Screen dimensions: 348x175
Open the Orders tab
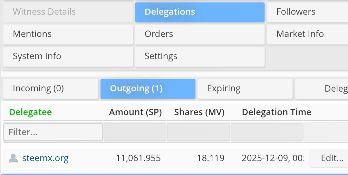200,34
